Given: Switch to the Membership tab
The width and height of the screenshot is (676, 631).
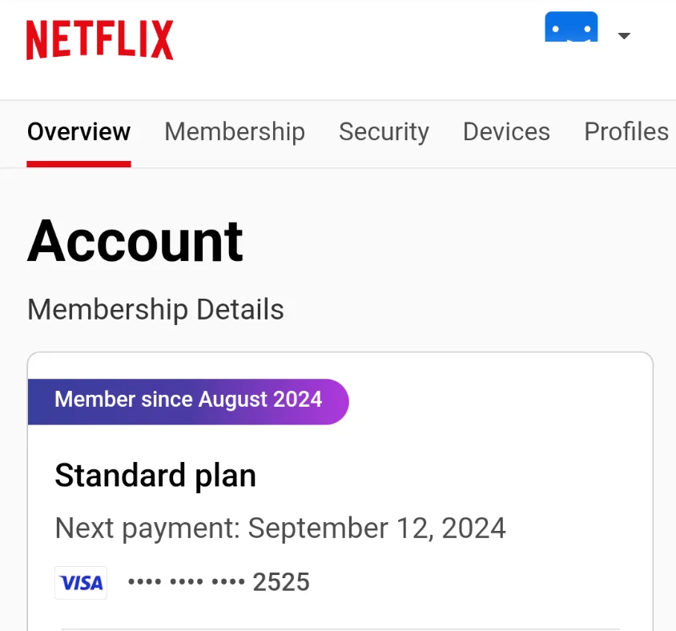Looking at the screenshot, I should (235, 132).
